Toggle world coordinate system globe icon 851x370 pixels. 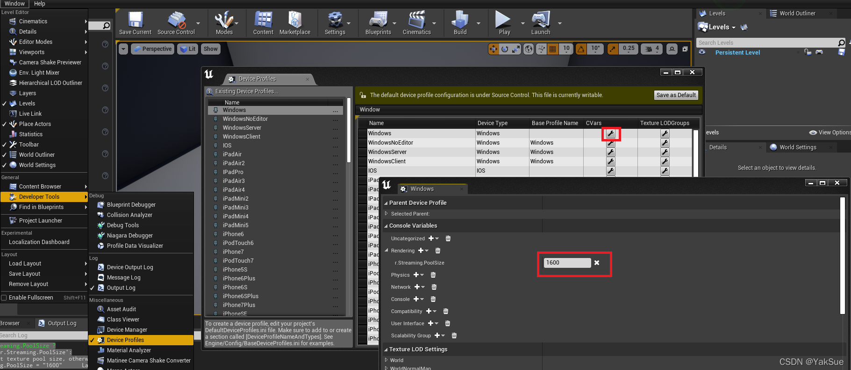pyautogui.click(x=529, y=49)
